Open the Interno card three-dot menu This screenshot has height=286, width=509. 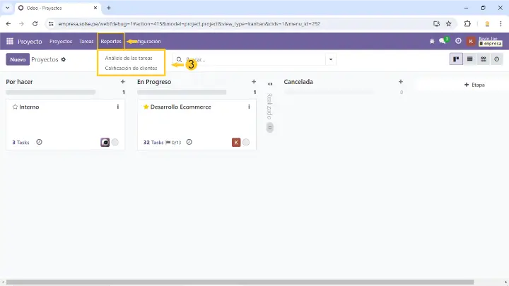pos(118,107)
